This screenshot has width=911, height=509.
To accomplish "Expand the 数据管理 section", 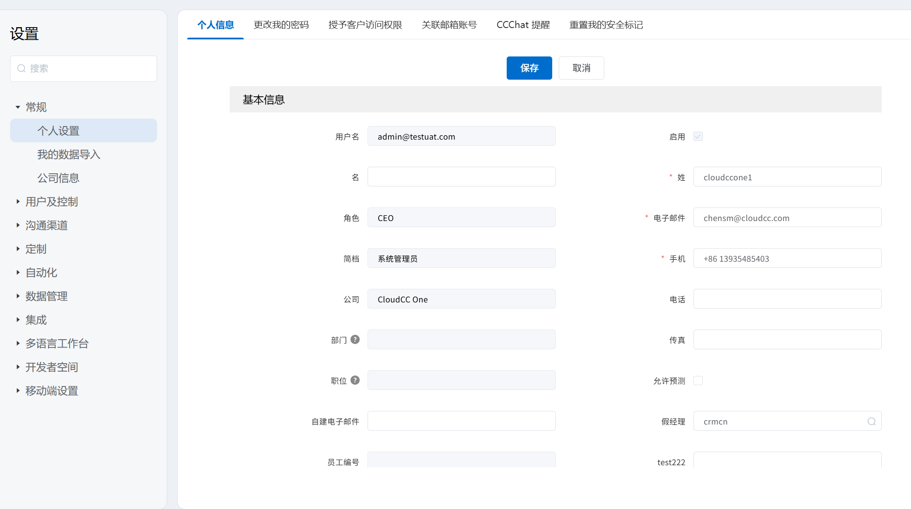I will point(18,296).
